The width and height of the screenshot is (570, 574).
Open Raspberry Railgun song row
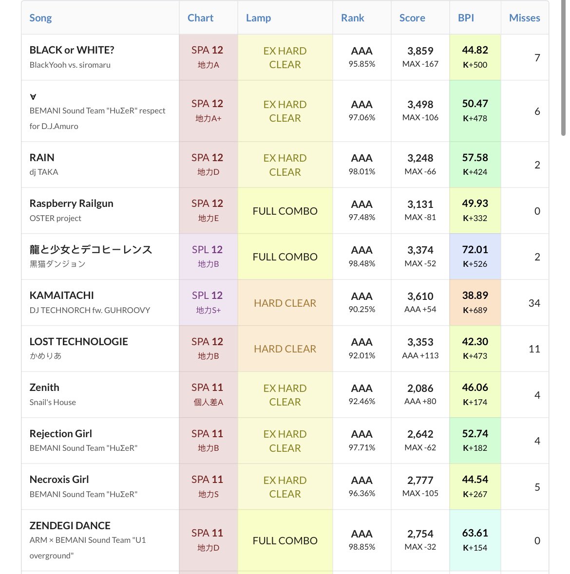(x=71, y=204)
